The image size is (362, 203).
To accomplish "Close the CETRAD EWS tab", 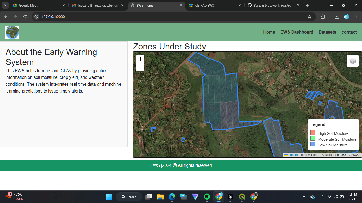I will click(240, 5).
